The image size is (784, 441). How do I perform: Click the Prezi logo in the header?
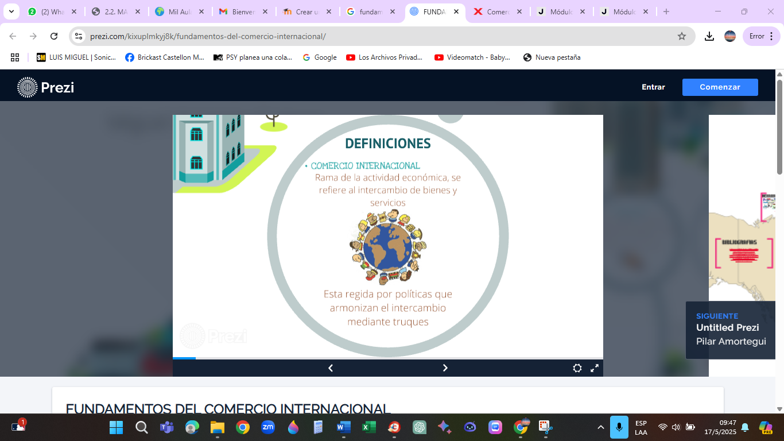[46, 87]
